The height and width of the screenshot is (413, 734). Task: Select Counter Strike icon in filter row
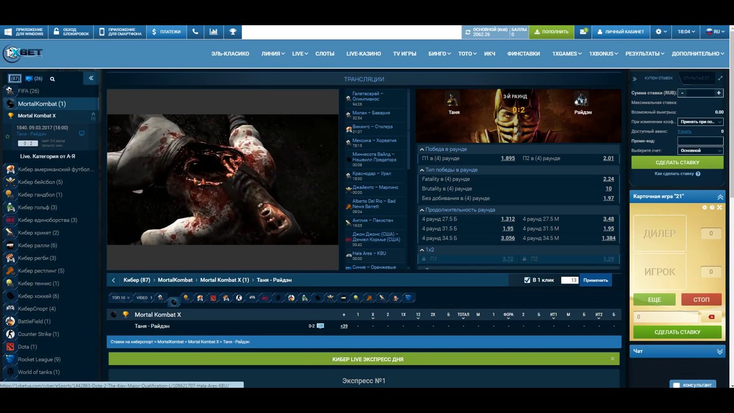tap(239, 298)
